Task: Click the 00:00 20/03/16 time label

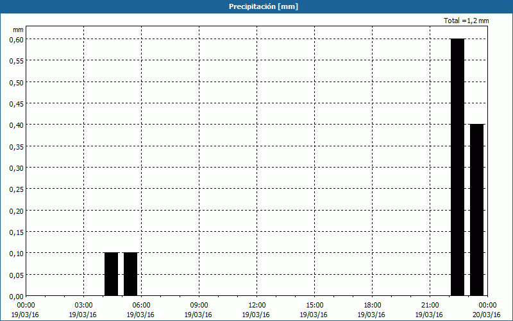Action: click(x=487, y=310)
